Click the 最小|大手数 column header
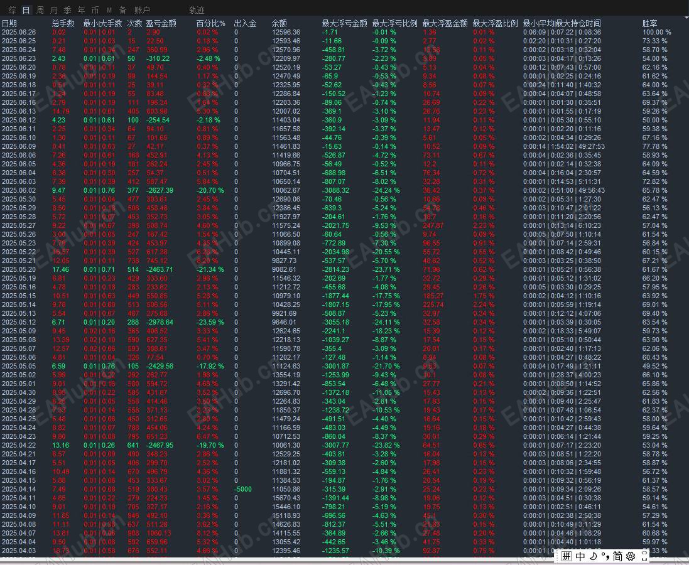The image size is (689, 565). coord(103,23)
